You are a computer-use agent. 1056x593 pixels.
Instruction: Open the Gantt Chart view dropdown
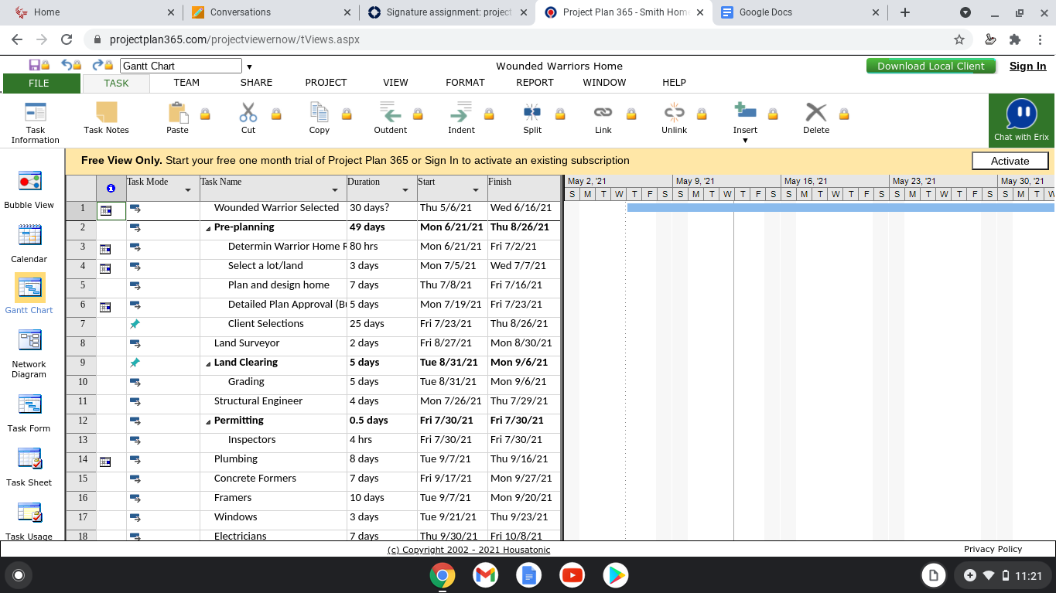pyautogui.click(x=249, y=66)
